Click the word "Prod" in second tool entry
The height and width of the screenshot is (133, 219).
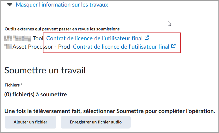point(64,47)
